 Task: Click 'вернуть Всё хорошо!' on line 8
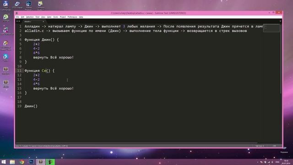click(x=54, y=57)
